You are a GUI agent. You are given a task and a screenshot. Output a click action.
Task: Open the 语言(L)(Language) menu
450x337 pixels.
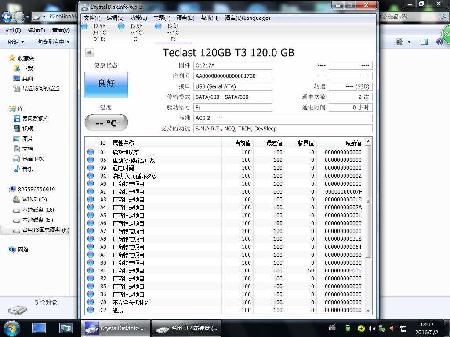247,18
